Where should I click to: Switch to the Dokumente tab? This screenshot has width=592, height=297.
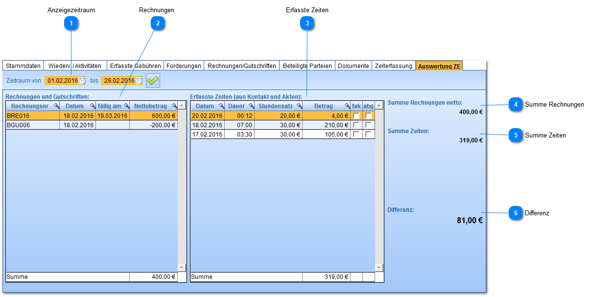354,66
